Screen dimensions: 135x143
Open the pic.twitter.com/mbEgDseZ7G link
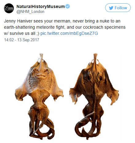(69, 33)
